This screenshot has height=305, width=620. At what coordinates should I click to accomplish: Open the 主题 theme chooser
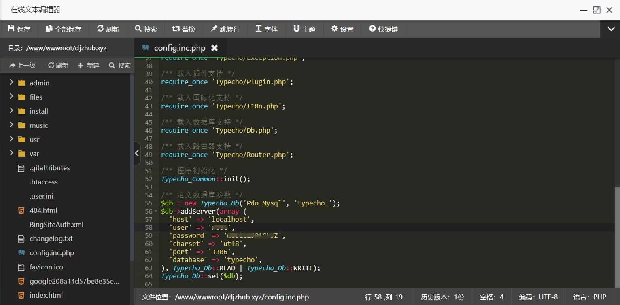[304, 29]
